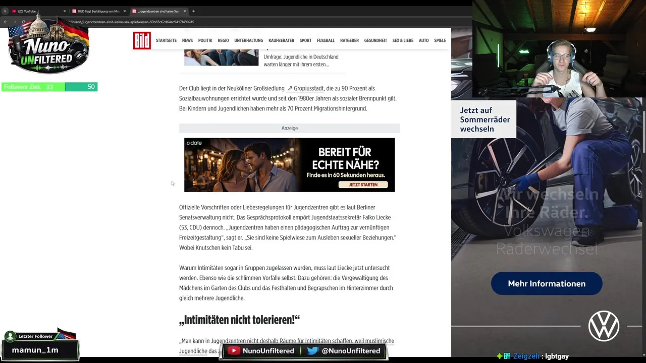Click the Umfrage teaser thumbnail image
Image resolution: width=646 pixels, height=363 pixels.
click(x=221, y=57)
